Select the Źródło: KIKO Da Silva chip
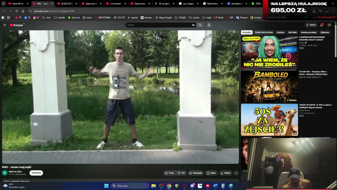 (264, 32)
